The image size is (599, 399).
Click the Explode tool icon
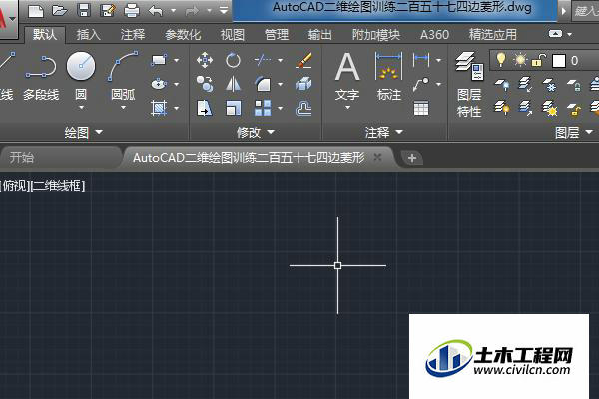click(303, 84)
